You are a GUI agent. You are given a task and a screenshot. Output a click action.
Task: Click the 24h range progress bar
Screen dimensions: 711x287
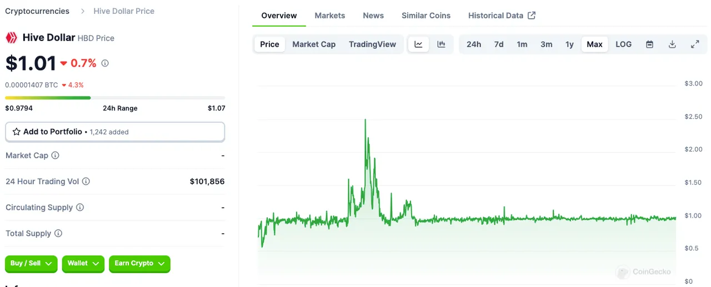115,98
